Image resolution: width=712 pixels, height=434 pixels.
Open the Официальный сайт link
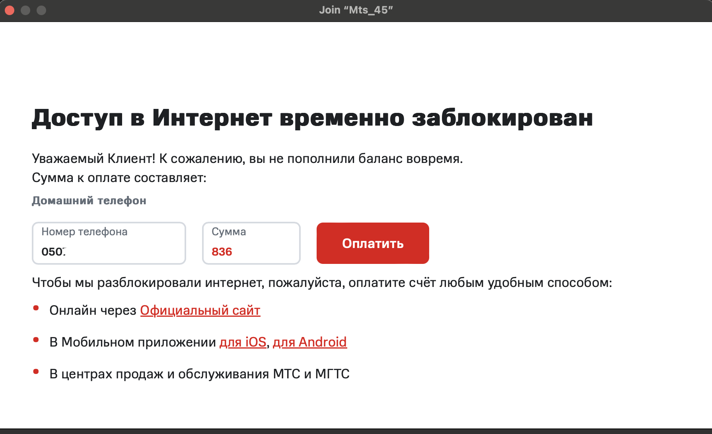click(200, 310)
